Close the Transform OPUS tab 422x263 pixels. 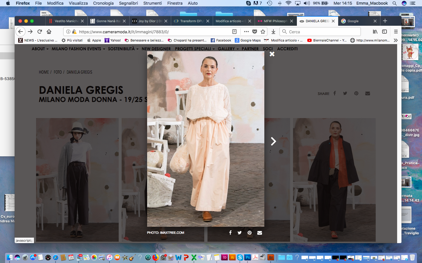pos(208,21)
